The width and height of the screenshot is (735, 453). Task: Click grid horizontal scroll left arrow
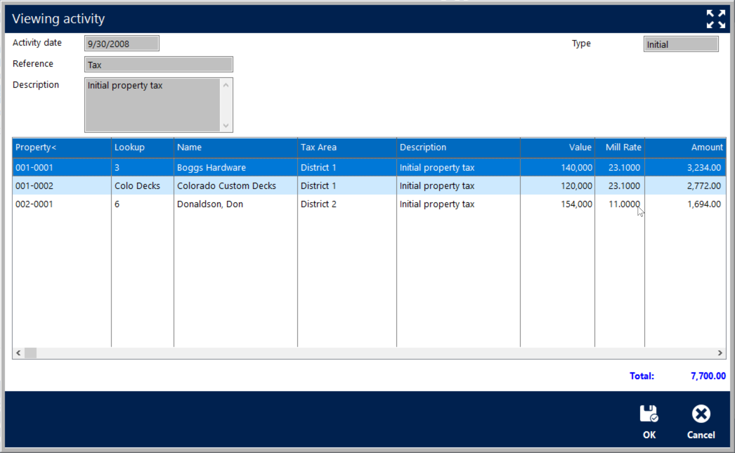pyautogui.click(x=18, y=353)
